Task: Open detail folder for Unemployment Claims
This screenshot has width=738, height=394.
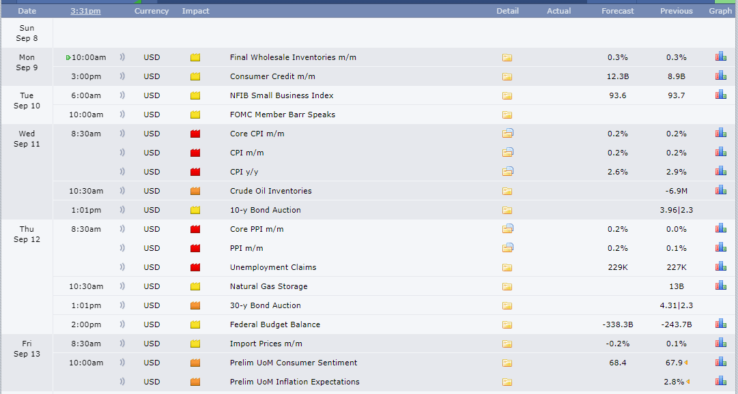Action: 507,267
